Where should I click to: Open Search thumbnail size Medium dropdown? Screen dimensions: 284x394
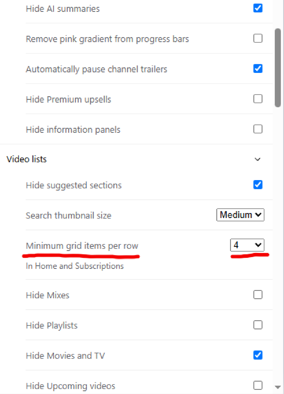point(240,215)
